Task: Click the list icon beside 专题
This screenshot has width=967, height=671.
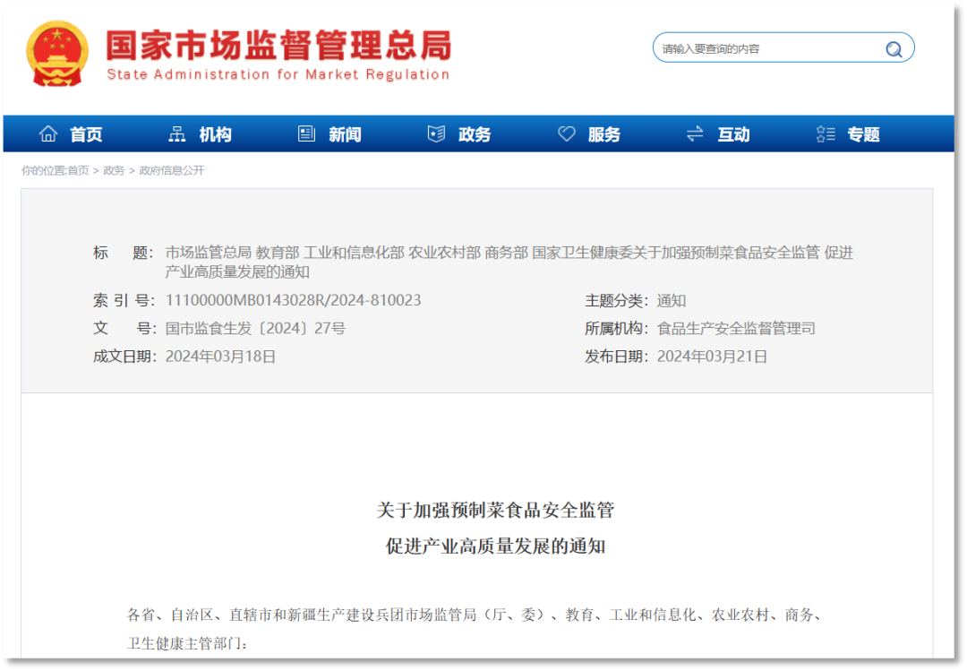Action: click(x=826, y=133)
